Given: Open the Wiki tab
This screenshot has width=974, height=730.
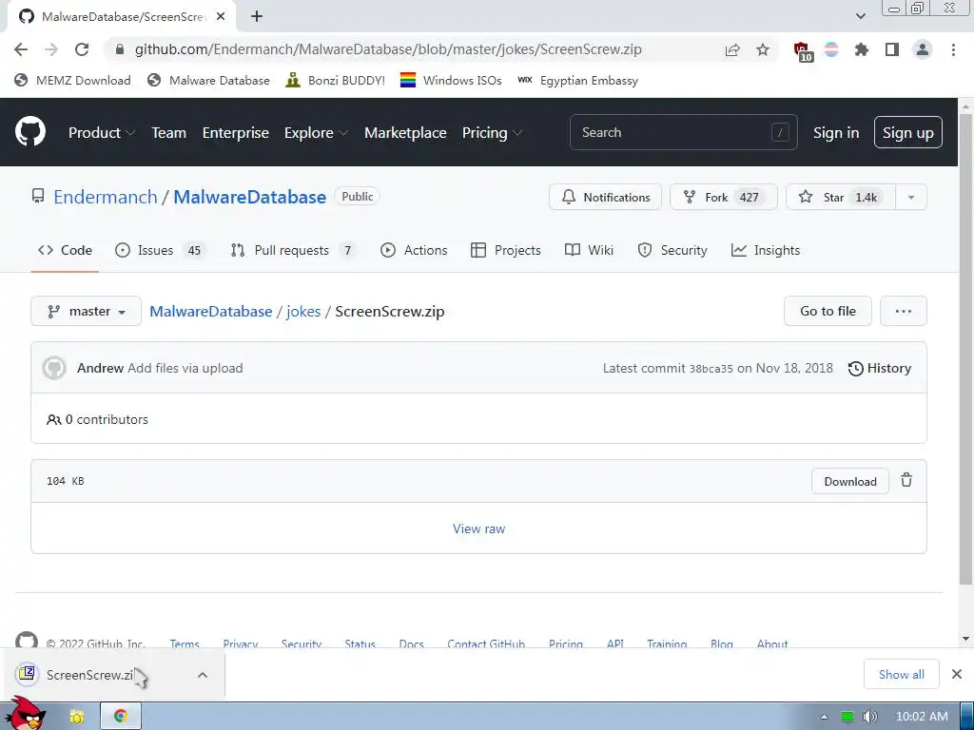Looking at the screenshot, I should (x=589, y=250).
